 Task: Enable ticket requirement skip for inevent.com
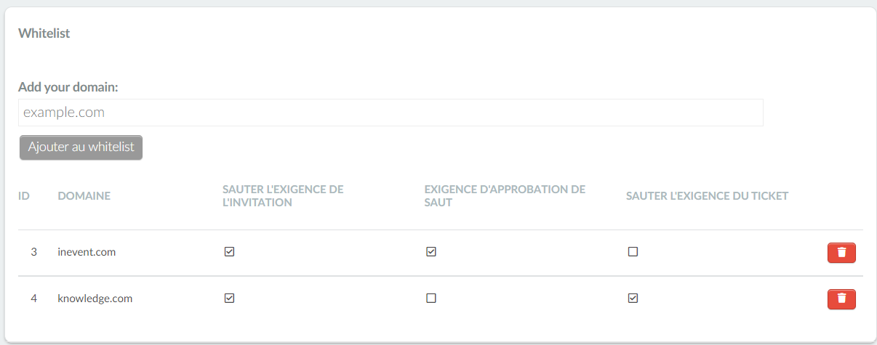(633, 252)
